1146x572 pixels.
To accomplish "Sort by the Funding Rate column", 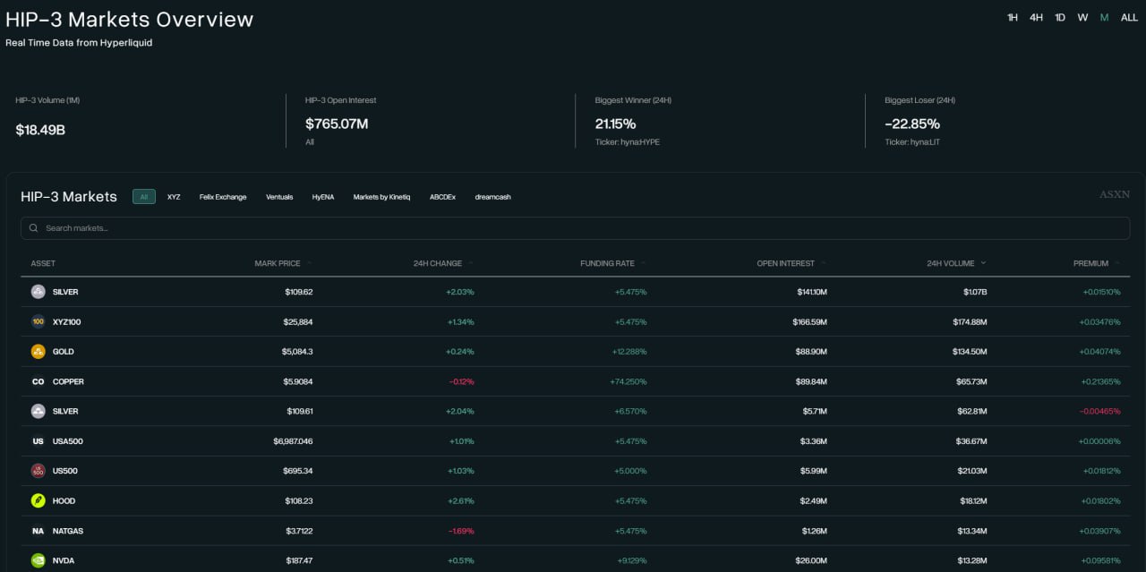I will (607, 263).
